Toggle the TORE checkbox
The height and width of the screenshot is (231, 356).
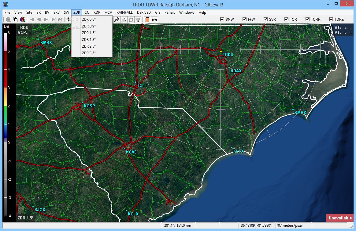tap(331, 20)
